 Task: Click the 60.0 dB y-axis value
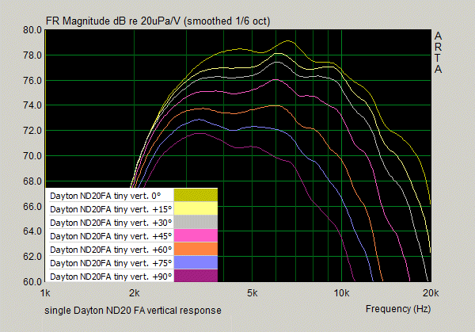(32, 281)
